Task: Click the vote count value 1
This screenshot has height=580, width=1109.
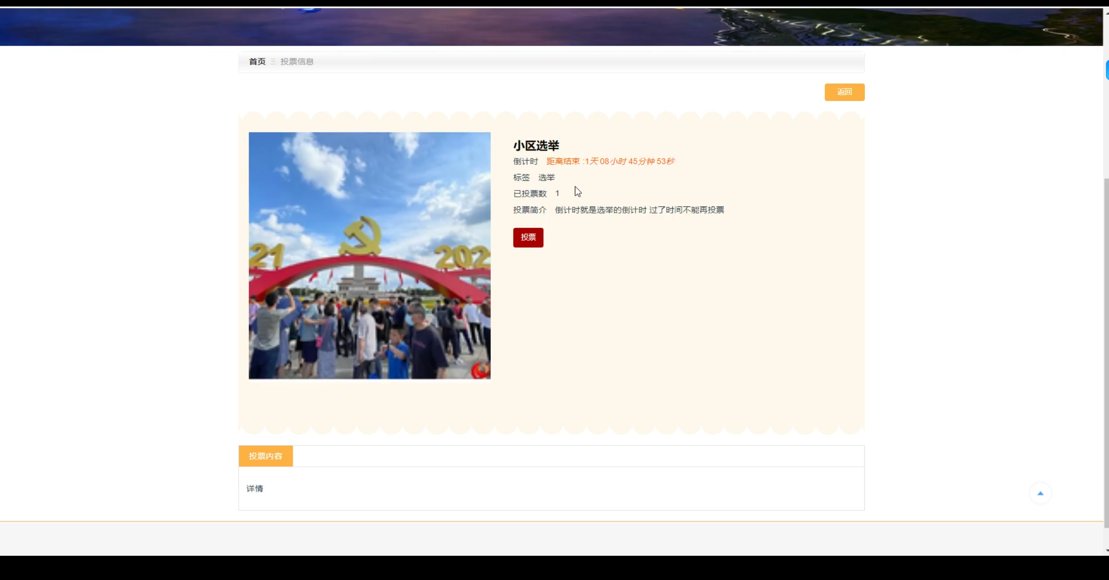Action: pyautogui.click(x=557, y=193)
